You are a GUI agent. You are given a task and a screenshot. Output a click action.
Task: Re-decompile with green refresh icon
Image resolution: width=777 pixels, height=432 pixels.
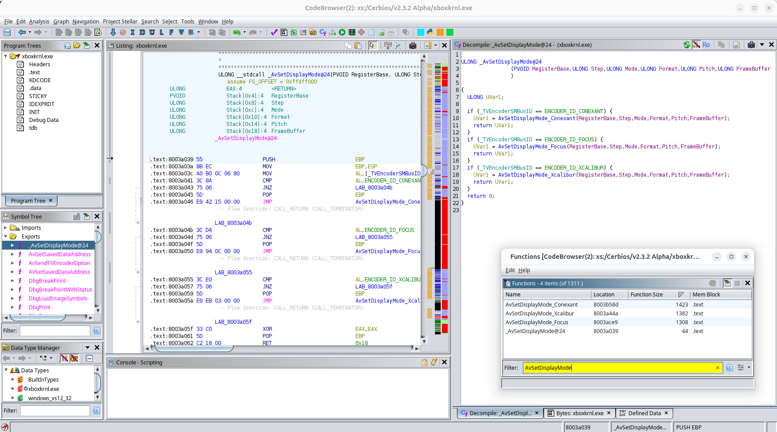tap(686, 45)
